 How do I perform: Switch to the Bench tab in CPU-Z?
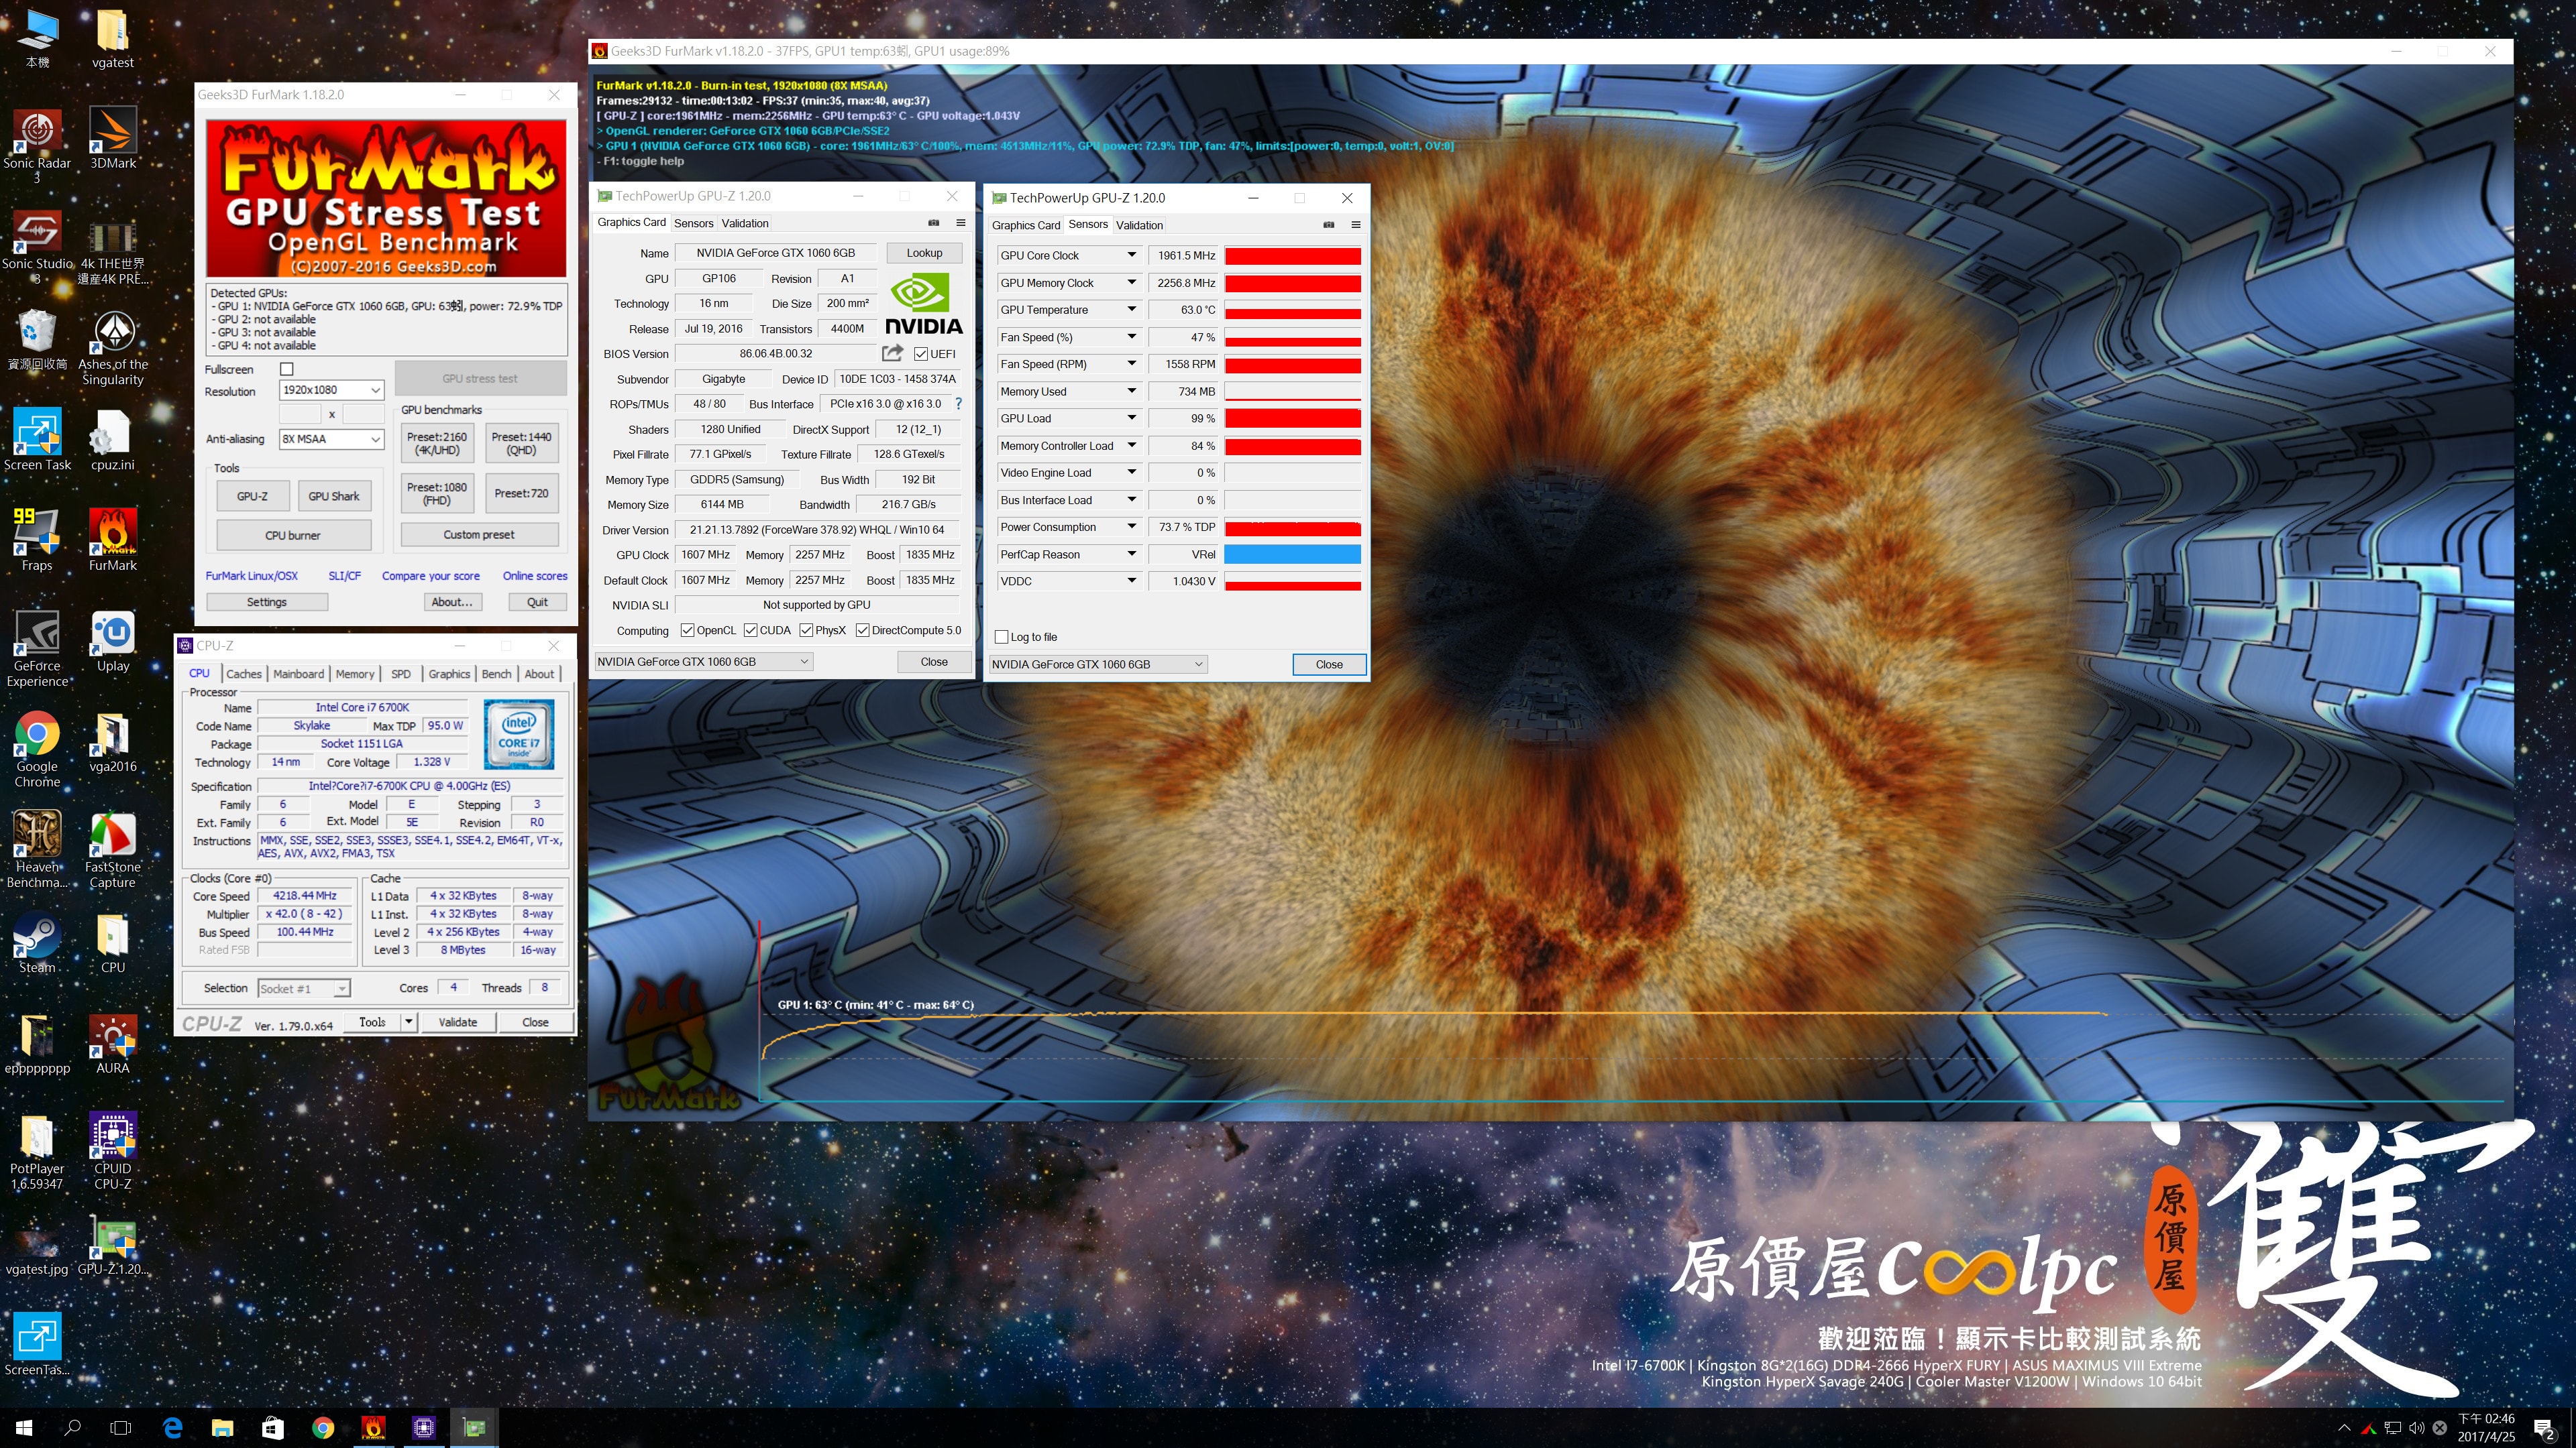(496, 674)
